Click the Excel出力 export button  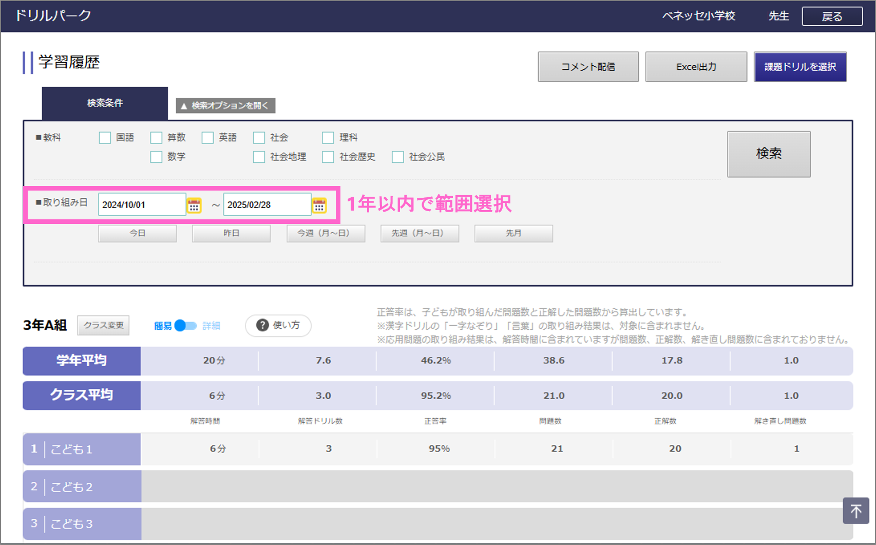click(x=696, y=67)
